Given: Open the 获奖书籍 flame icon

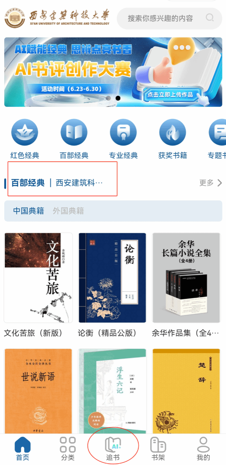Looking at the screenshot, I should tap(173, 132).
